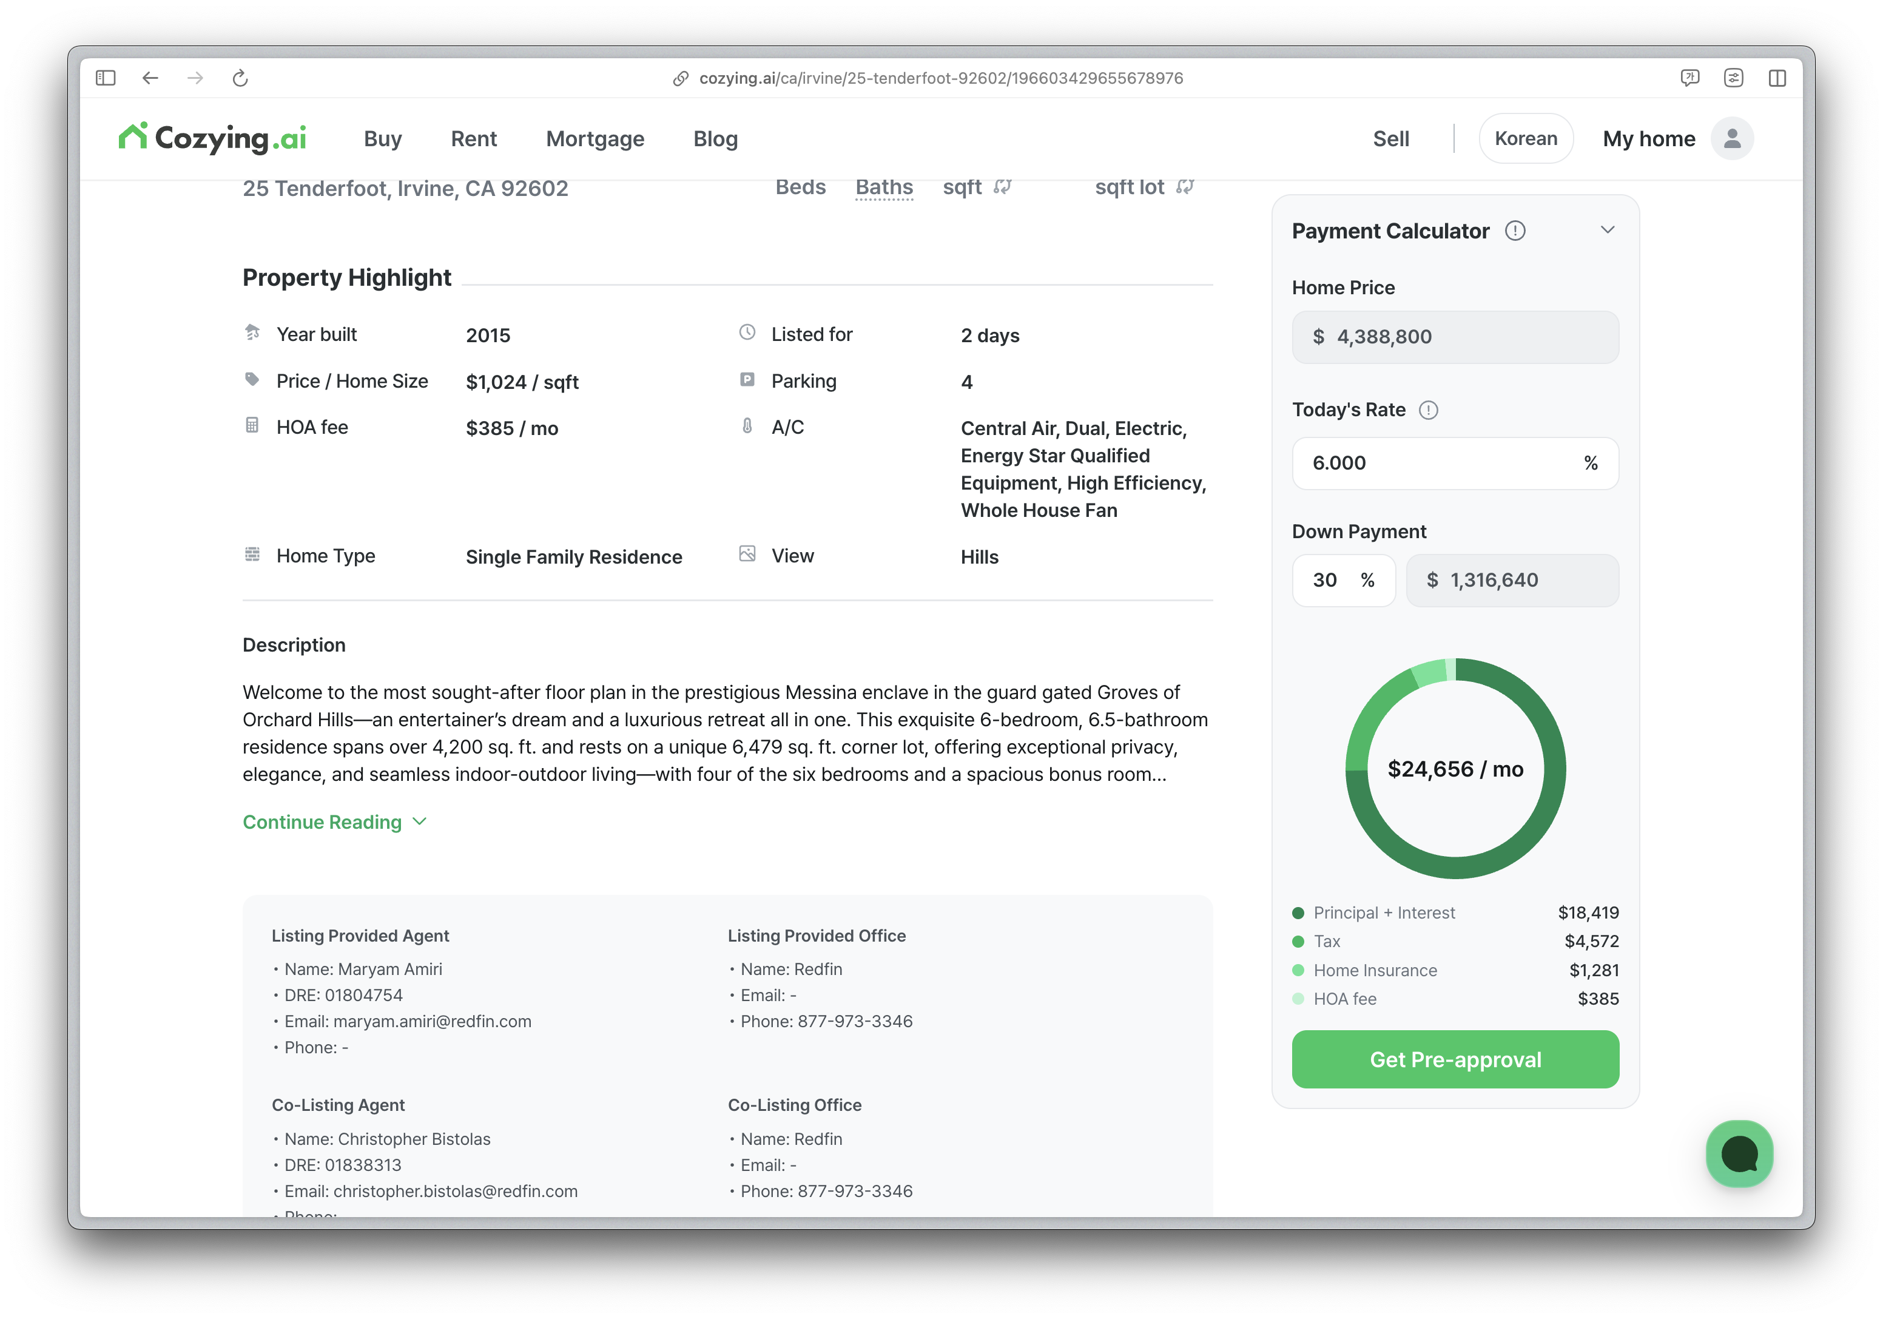Click the sqft unit convert icon
The height and width of the screenshot is (1319, 1883).
click(x=1002, y=187)
